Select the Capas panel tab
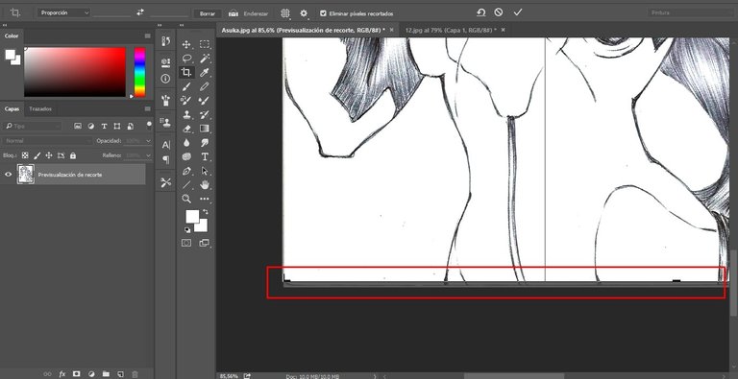738x379 pixels. coord(12,108)
